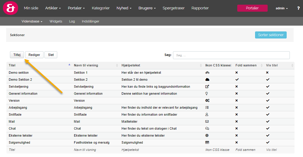The height and width of the screenshot is (157, 303).
Task: Toggle Fold sammen checkmark for Demo Sektion 2
Action: click(237, 80)
